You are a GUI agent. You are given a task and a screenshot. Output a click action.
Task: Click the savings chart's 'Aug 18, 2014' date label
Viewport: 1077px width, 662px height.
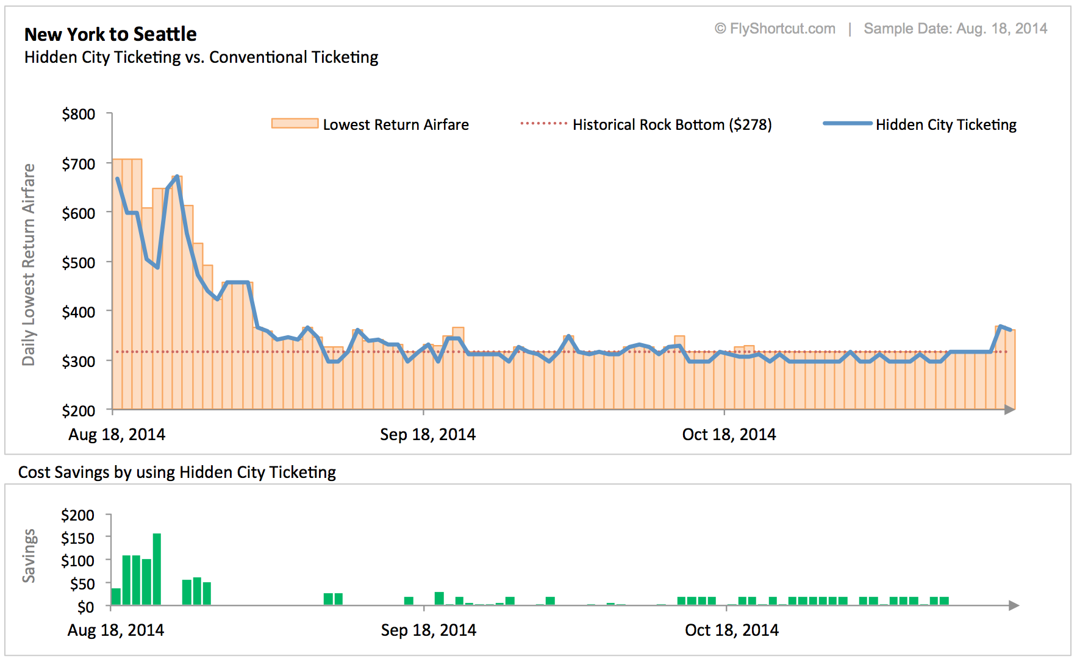tap(116, 630)
